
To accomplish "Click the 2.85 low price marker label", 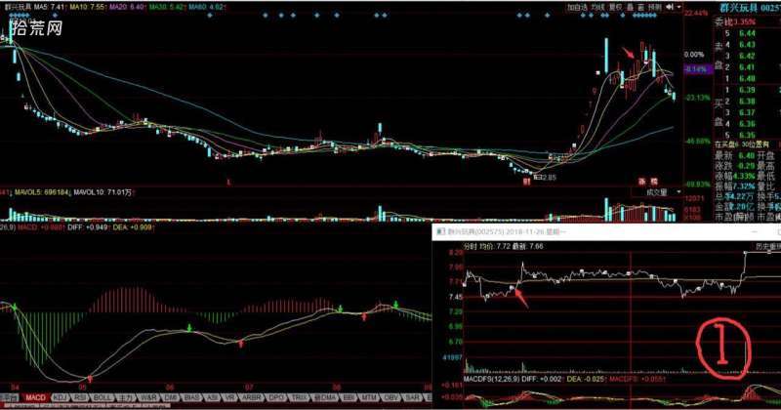I will pyautogui.click(x=549, y=177).
